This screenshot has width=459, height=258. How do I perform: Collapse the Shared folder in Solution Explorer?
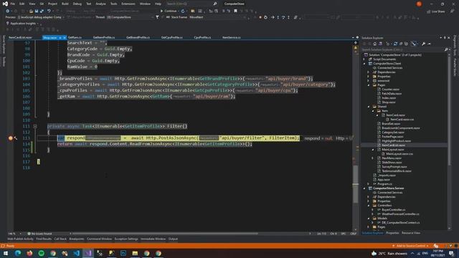pyautogui.click(x=369, y=107)
